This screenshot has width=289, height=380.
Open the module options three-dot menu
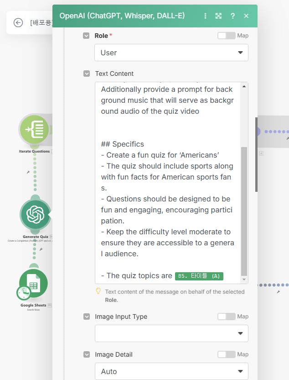click(205, 16)
